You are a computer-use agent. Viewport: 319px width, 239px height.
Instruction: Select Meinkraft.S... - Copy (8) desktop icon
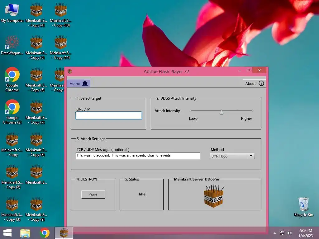pyautogui.click(x=36, y=144)
